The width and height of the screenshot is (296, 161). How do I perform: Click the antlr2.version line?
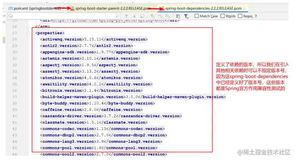(86, 46)
